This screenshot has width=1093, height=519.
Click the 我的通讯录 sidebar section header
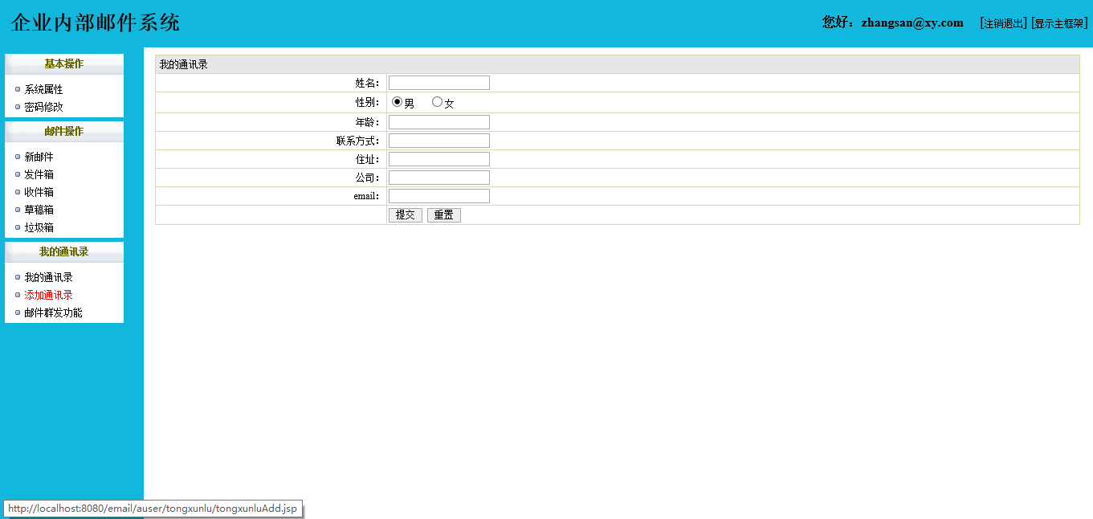pos(64,252)
